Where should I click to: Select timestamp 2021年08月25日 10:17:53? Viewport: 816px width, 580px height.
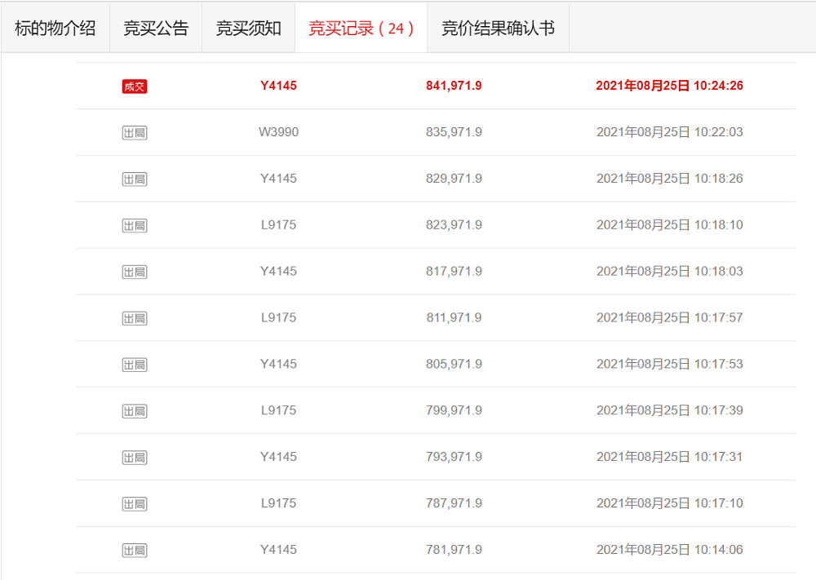point(669,364)
